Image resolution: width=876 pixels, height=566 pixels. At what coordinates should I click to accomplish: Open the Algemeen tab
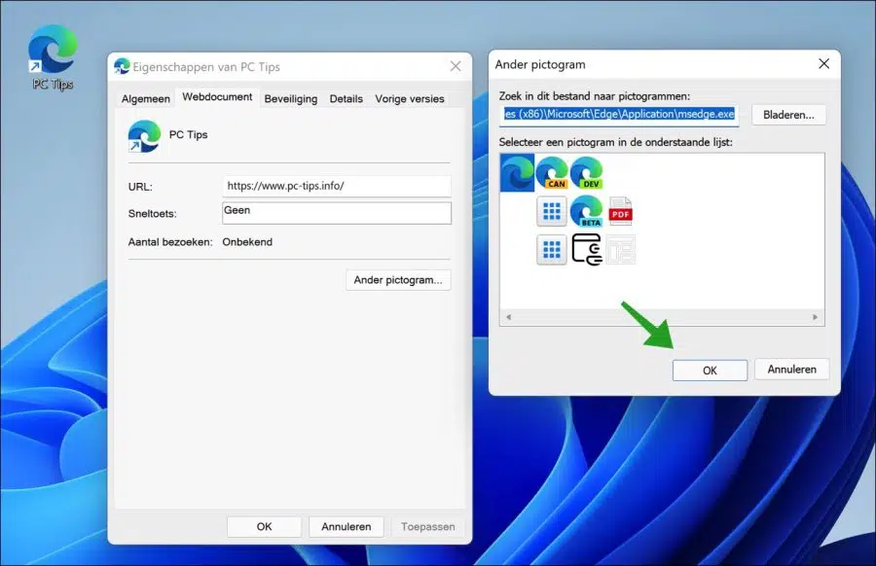(146, 99)
